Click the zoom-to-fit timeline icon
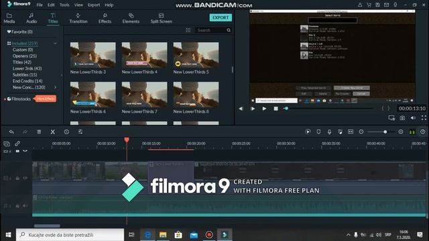Viewport: 429px width, 241px height. click(351, 132)
